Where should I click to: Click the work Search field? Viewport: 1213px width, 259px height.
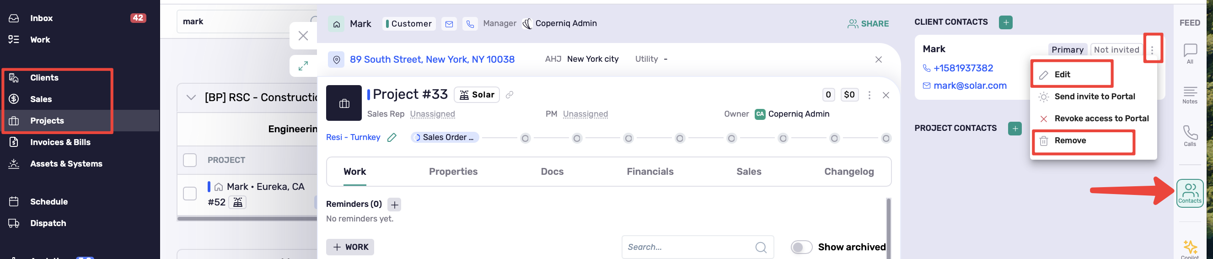698,247
